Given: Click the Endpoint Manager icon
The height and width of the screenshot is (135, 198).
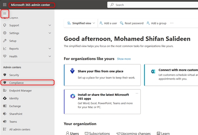Looking at the screenshot, I should [x=5, y=90].
